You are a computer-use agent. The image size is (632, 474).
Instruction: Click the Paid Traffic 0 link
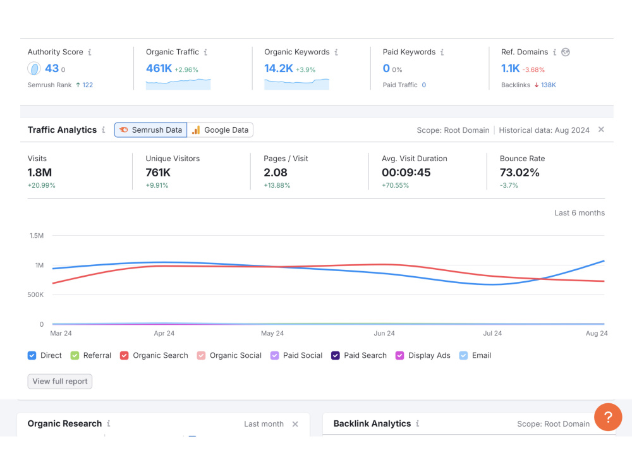(423, 85)
